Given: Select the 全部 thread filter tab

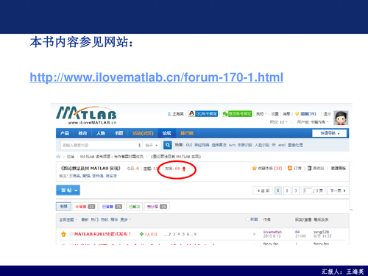Looking at the screenshot, I should [63, 206].
